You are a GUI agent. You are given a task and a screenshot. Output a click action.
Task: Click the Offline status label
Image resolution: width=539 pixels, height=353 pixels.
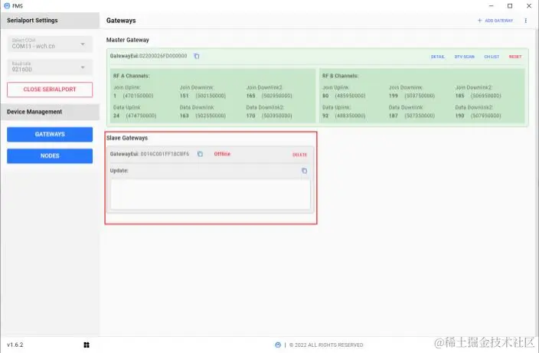click(222, 154)
